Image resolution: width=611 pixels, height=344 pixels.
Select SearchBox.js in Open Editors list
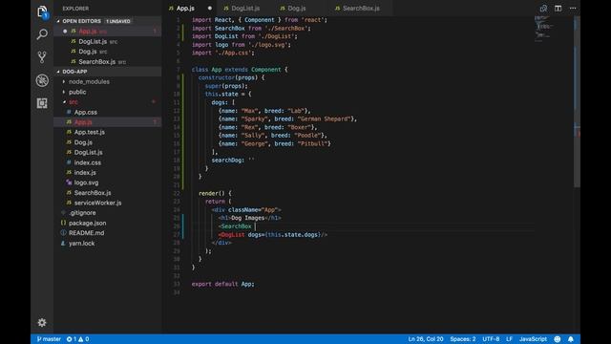[x=108, y=61]
